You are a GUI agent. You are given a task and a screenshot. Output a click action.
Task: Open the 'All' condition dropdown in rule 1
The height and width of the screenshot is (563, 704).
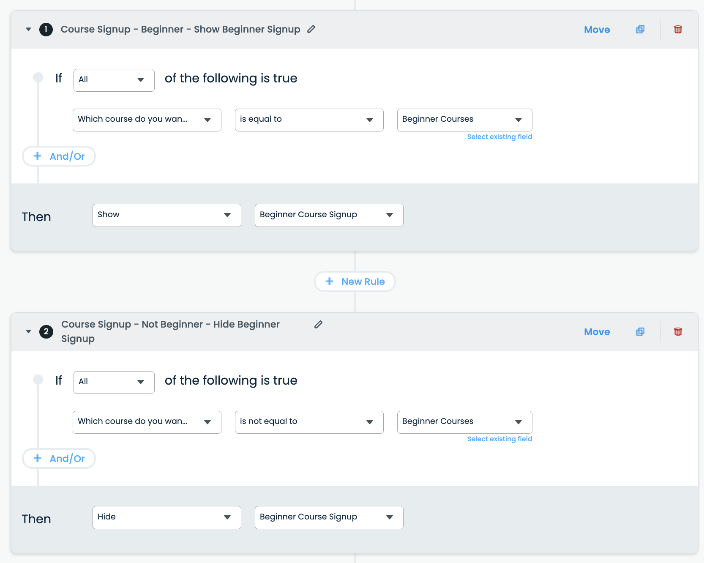pyautogui.click(x=114, y=80)
